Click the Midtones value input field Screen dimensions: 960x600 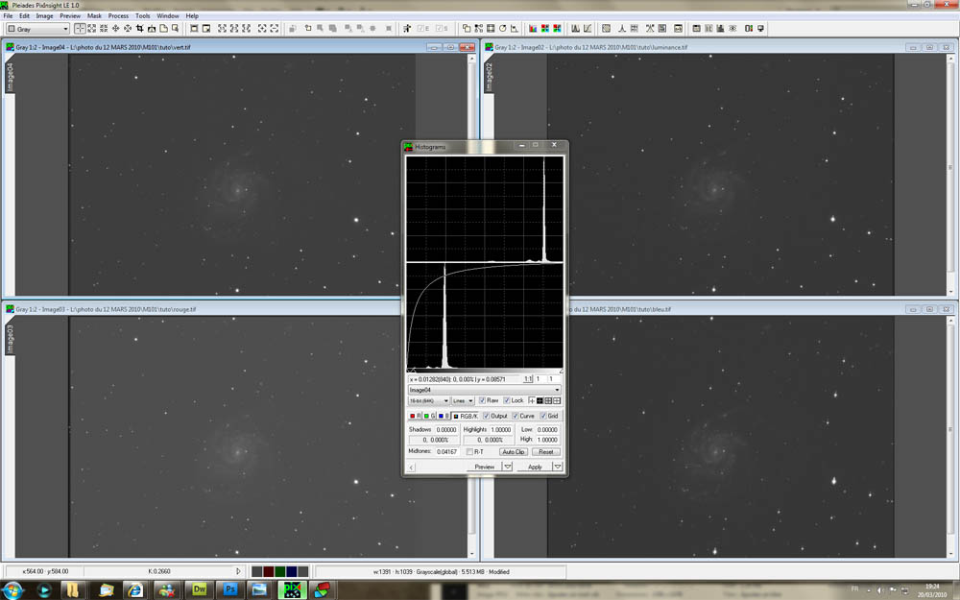(447, 451)
